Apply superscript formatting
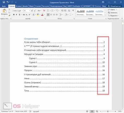 (30, 15)
